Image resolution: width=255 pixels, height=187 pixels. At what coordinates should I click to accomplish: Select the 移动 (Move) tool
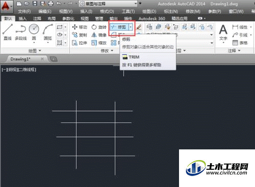pos(80,27)
